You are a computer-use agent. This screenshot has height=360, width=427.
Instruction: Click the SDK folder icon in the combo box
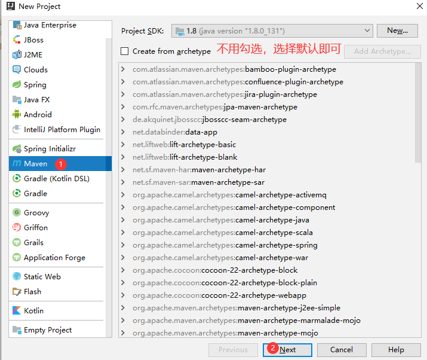180,31
